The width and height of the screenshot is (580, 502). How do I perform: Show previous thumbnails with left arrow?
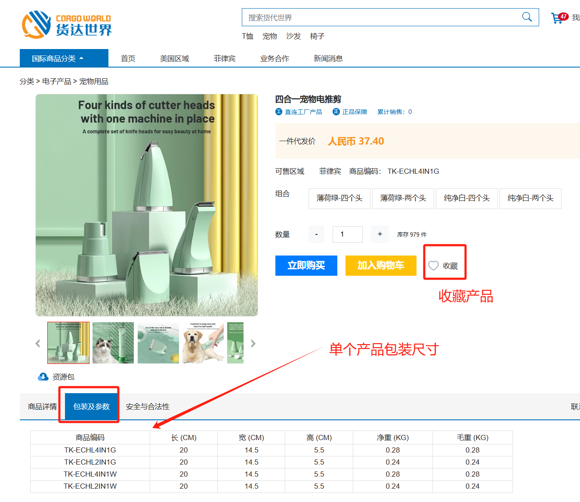tap(37, 343)
